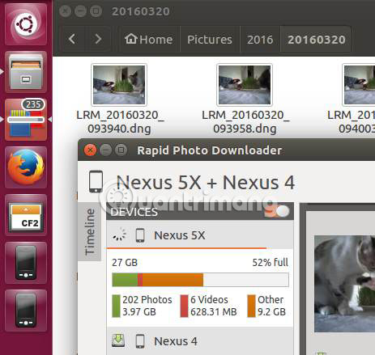Open Rapid Photo Downloader launcher icon with 235 badge
The width and height of the screenshot is (375, 355).
tap(26, 120)
